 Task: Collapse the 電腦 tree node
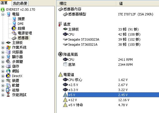tap(3, 15)
